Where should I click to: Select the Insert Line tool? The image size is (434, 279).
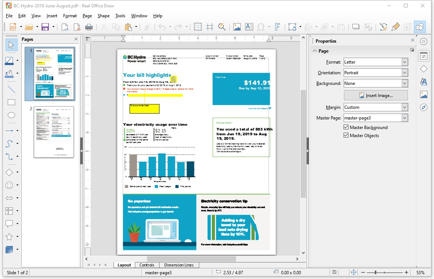[x=11, y=89]
